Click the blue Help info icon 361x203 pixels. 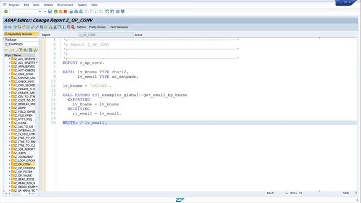pyautogui.click(x=64, y=27)
